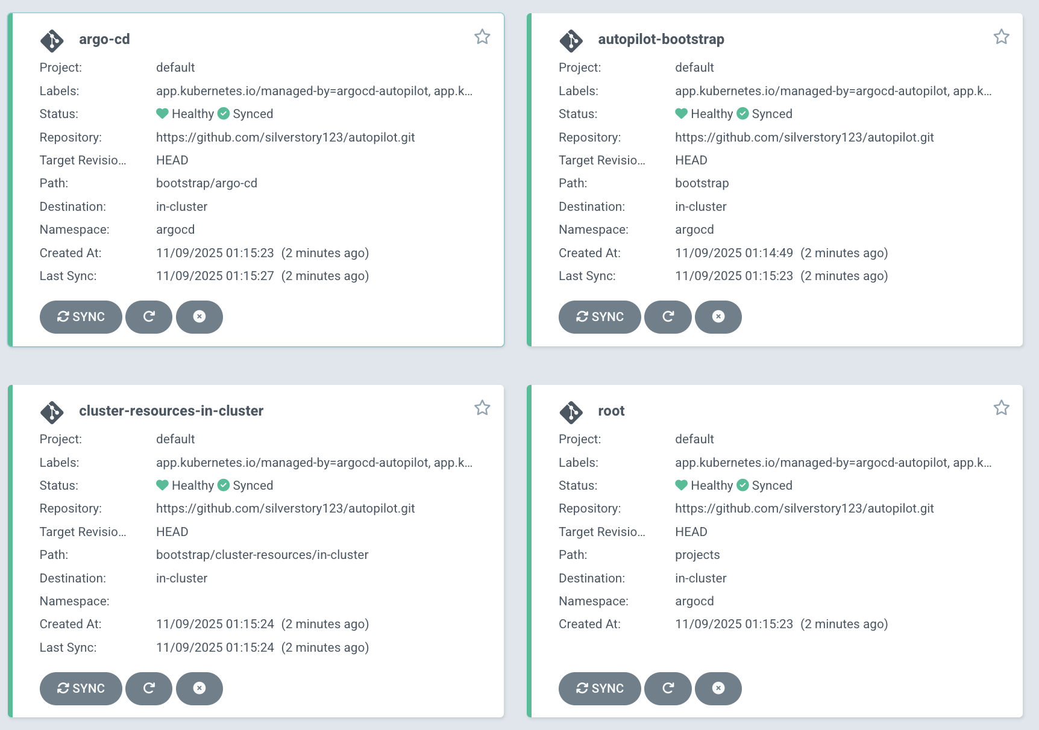Click autopilot-bootstrap labels value text
The width and height of the screenshot is (1039, 730).
833,91
